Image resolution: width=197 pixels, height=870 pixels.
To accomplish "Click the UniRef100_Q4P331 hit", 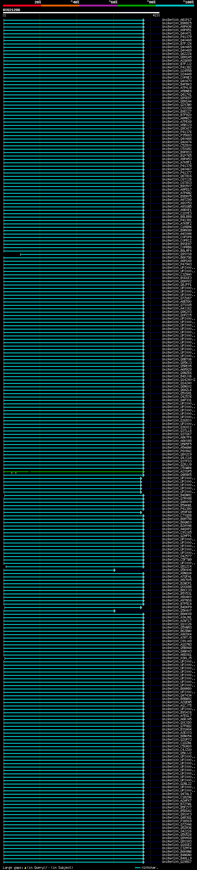I will [177, 400].
